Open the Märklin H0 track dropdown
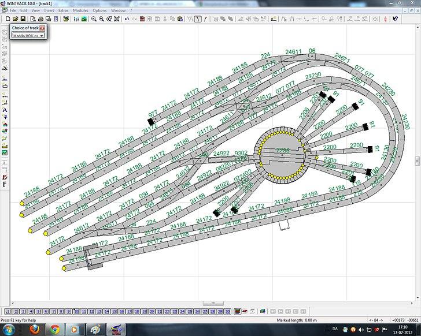The image size is (421, 336). pos(42,35)
